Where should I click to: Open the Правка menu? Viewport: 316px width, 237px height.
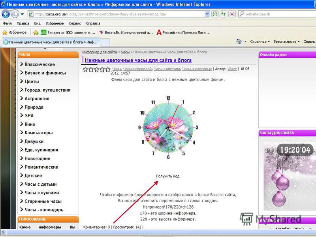click(23, 23)
